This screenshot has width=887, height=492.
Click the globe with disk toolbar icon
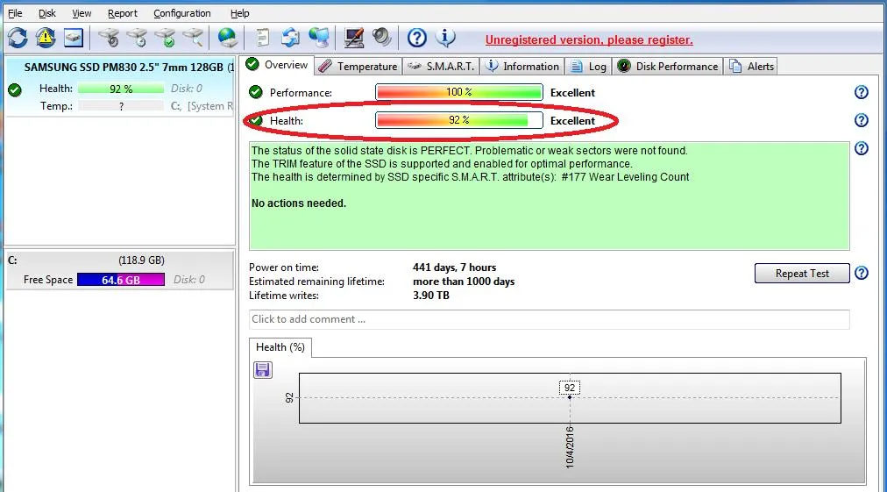point(227,38)
